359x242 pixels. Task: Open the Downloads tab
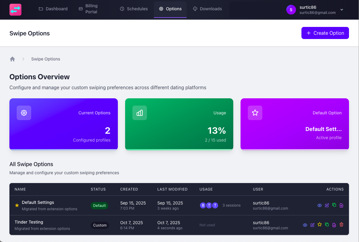pos(208,9)
